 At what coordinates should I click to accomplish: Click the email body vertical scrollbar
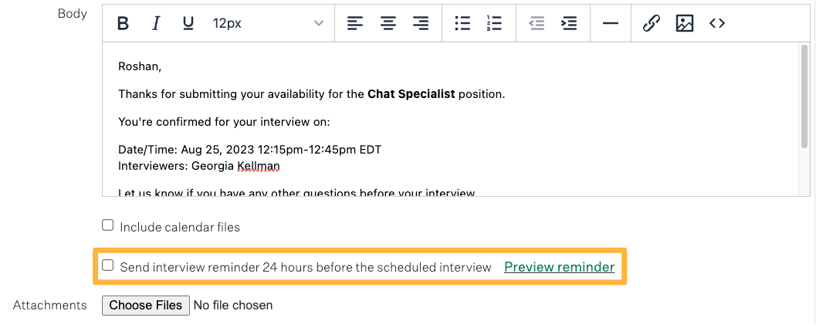click(x=804, y=99)
